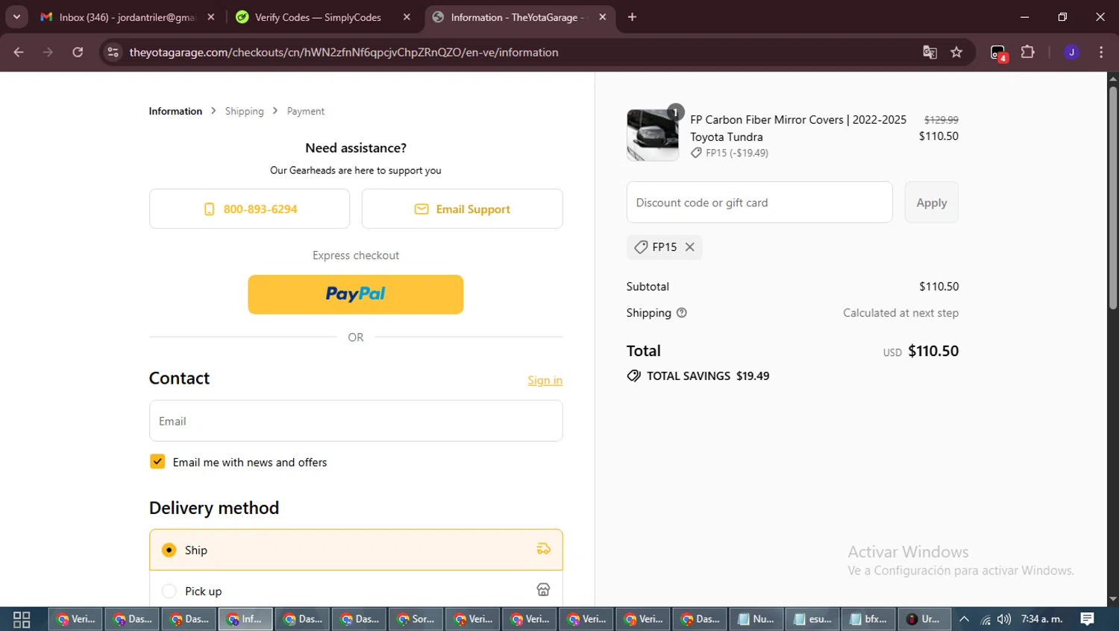Open the Sor... Chrome taskbar item
This screenshot has width=1119, height=631.
(x=416, y=619)
